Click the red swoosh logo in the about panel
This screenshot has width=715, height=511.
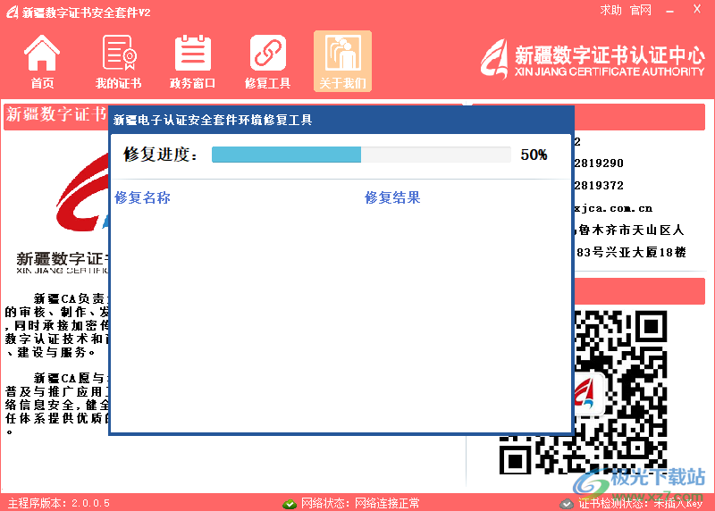point(82,192)
